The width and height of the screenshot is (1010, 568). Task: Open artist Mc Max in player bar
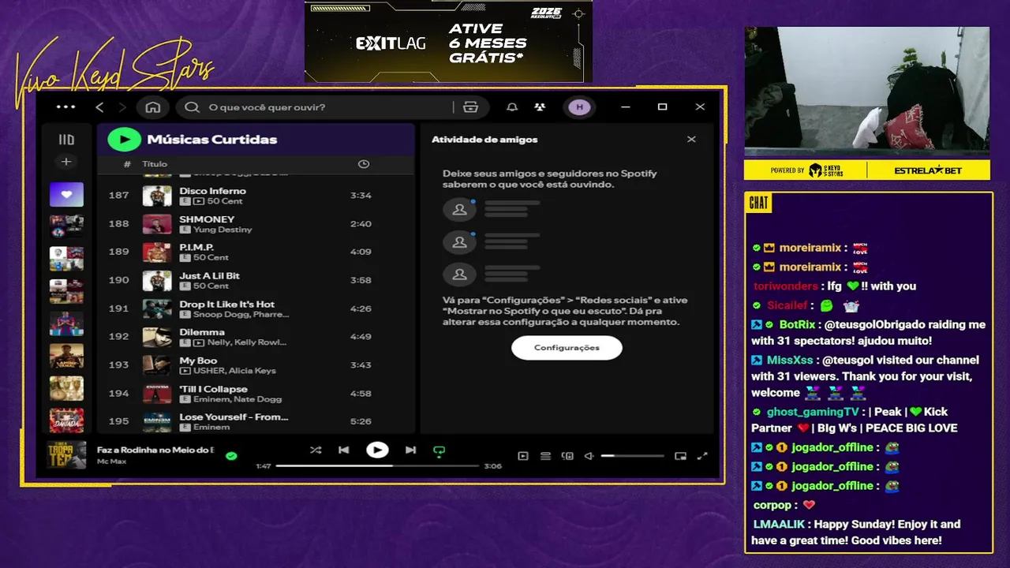(x=111, y=461)
